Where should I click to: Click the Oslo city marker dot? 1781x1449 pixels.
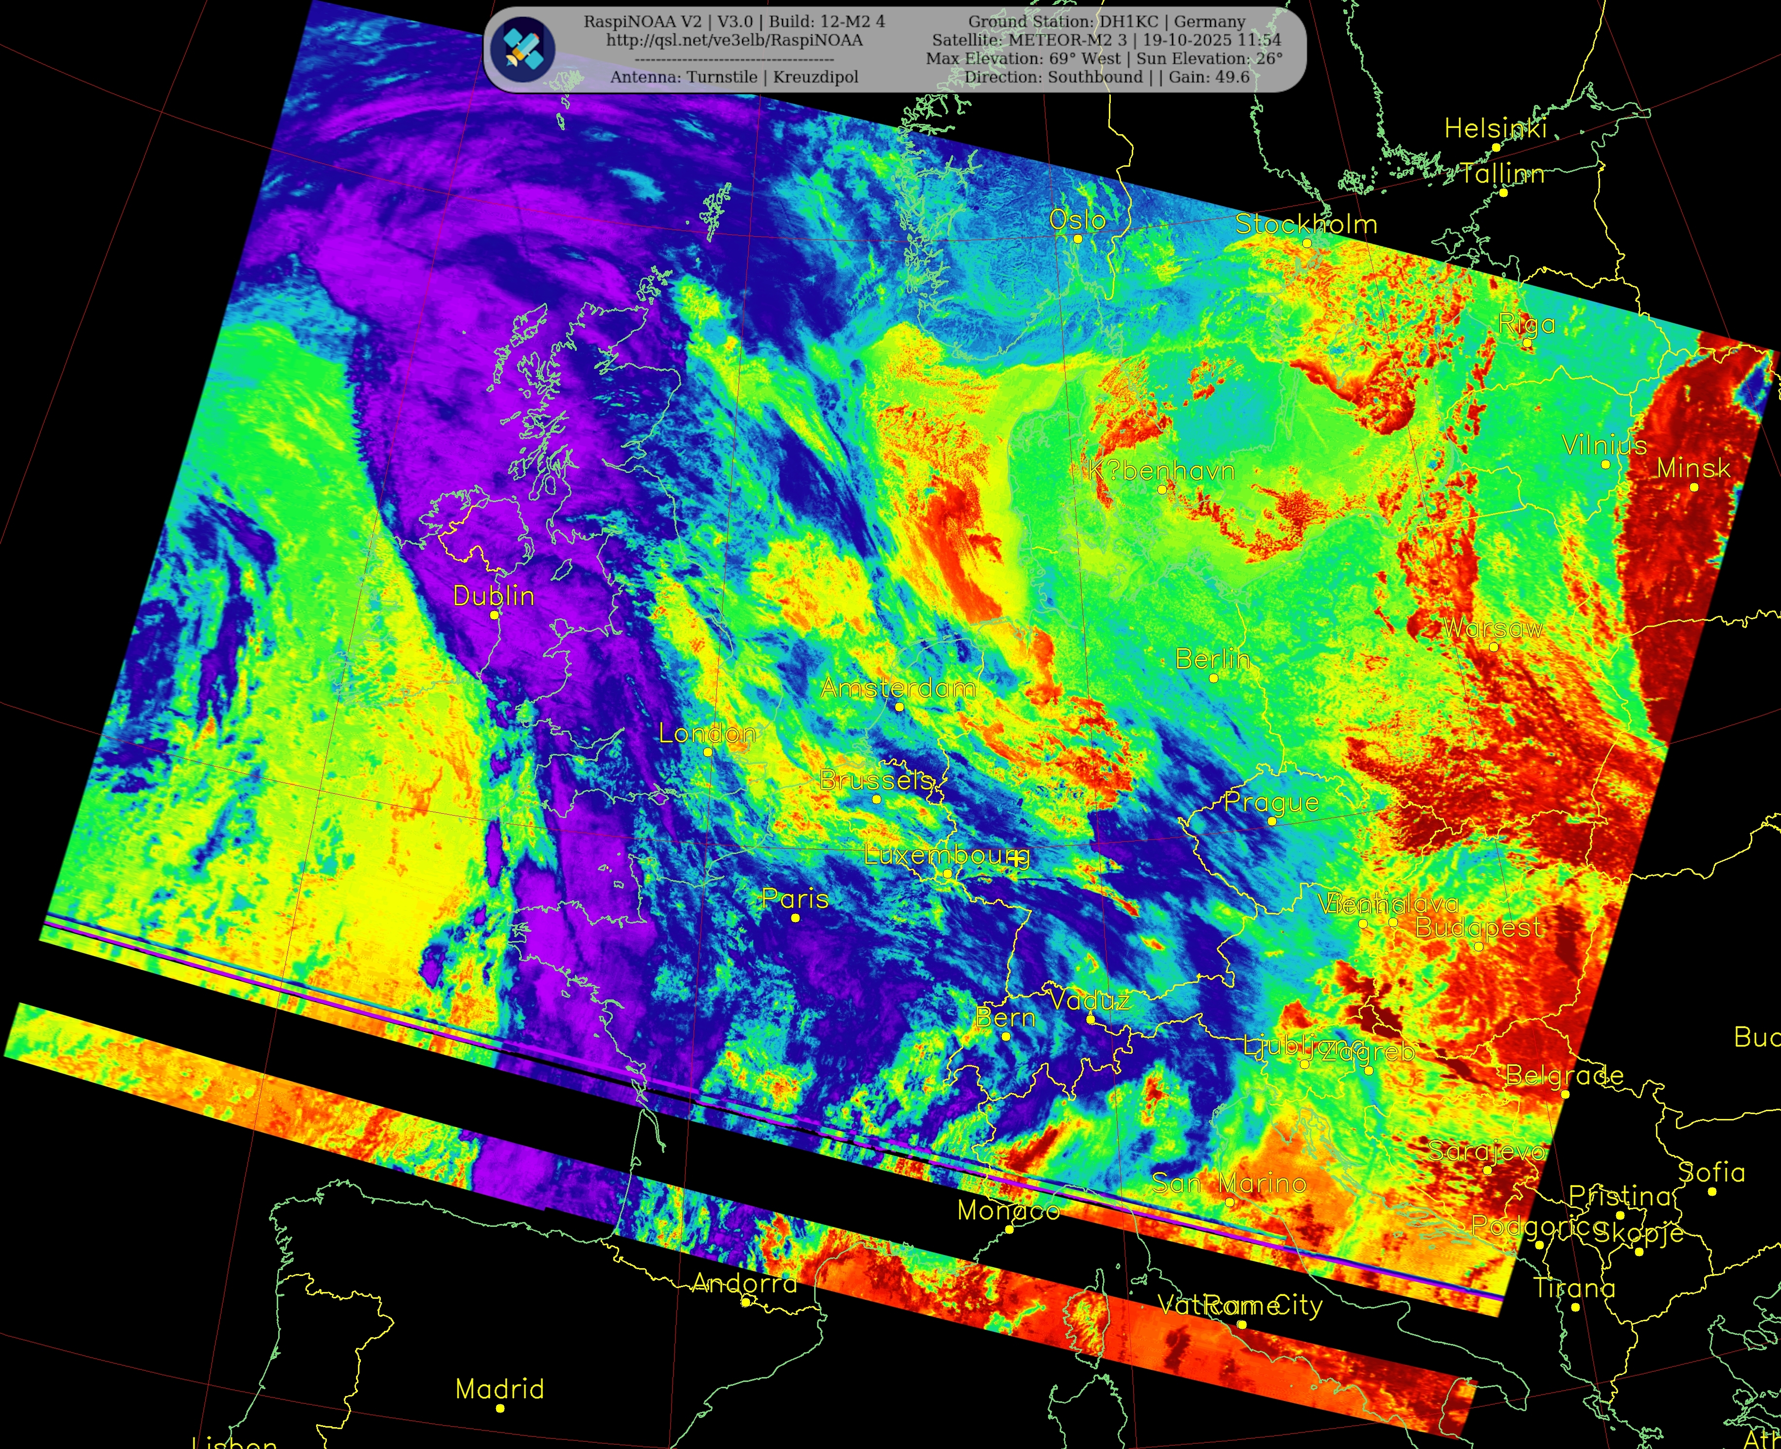click(x=1078, y=240)
